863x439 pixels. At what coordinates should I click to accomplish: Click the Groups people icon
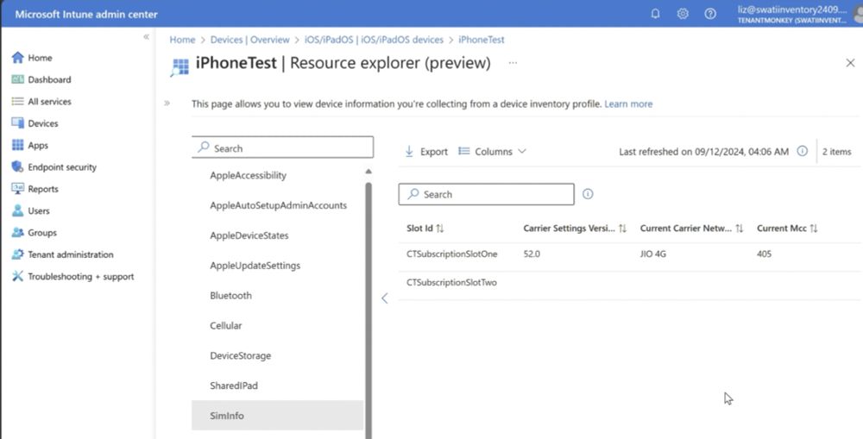pos(17,233)
